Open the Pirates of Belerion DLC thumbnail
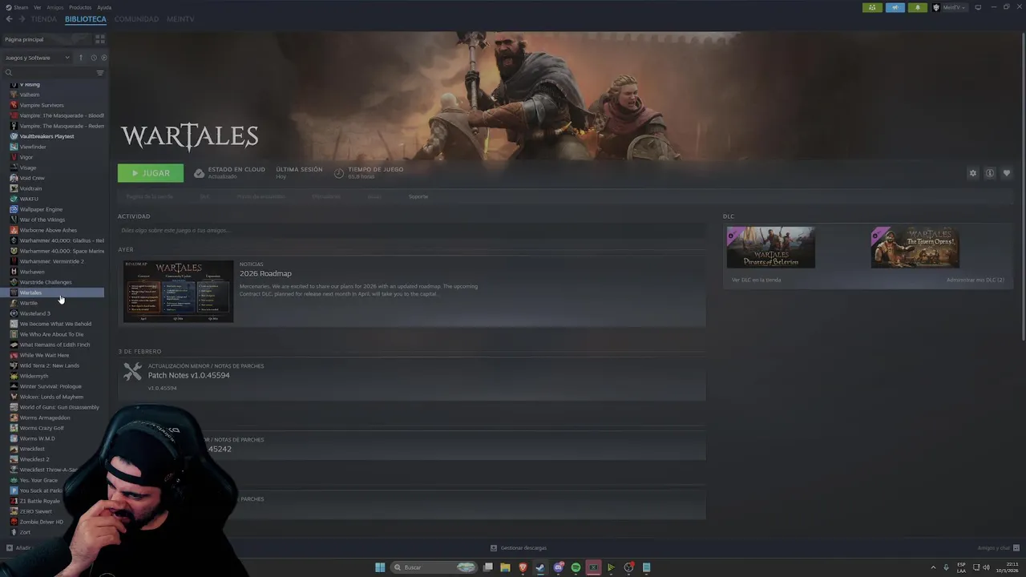 770,248
